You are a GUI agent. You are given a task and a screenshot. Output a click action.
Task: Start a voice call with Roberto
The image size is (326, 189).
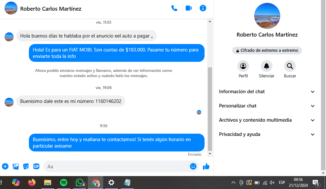pos(174,8)
